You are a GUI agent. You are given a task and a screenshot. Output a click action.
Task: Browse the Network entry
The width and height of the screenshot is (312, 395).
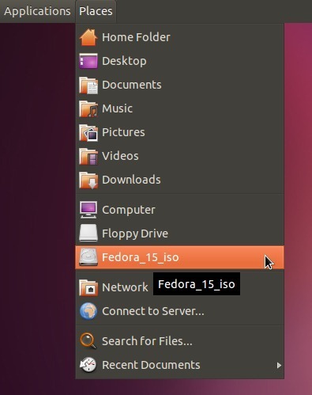pos(179,287)
